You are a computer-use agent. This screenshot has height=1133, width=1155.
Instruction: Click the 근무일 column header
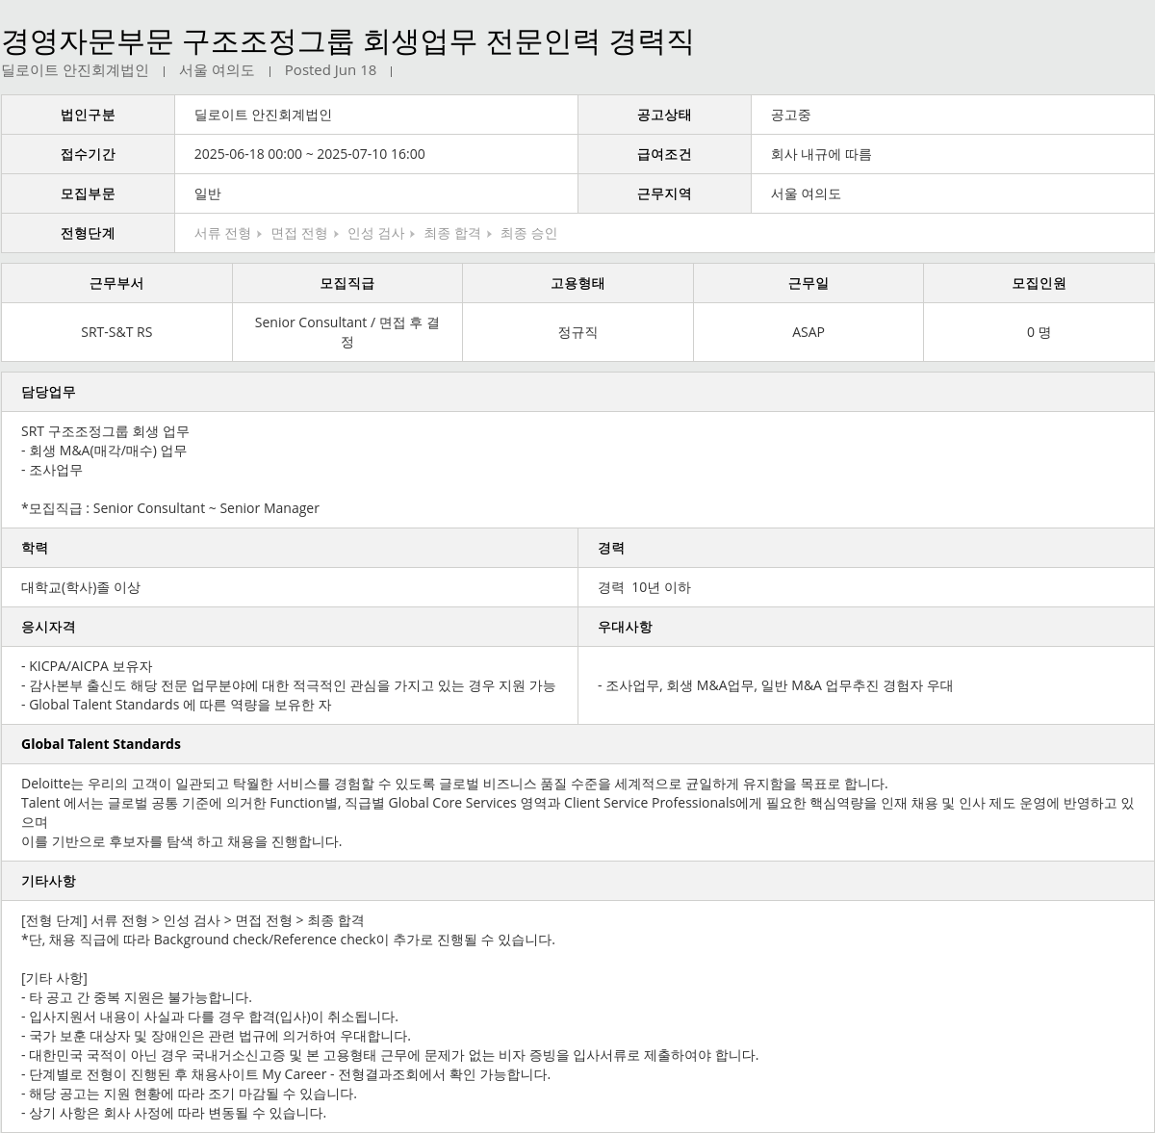pyautogui.click(x=808, y=283)
